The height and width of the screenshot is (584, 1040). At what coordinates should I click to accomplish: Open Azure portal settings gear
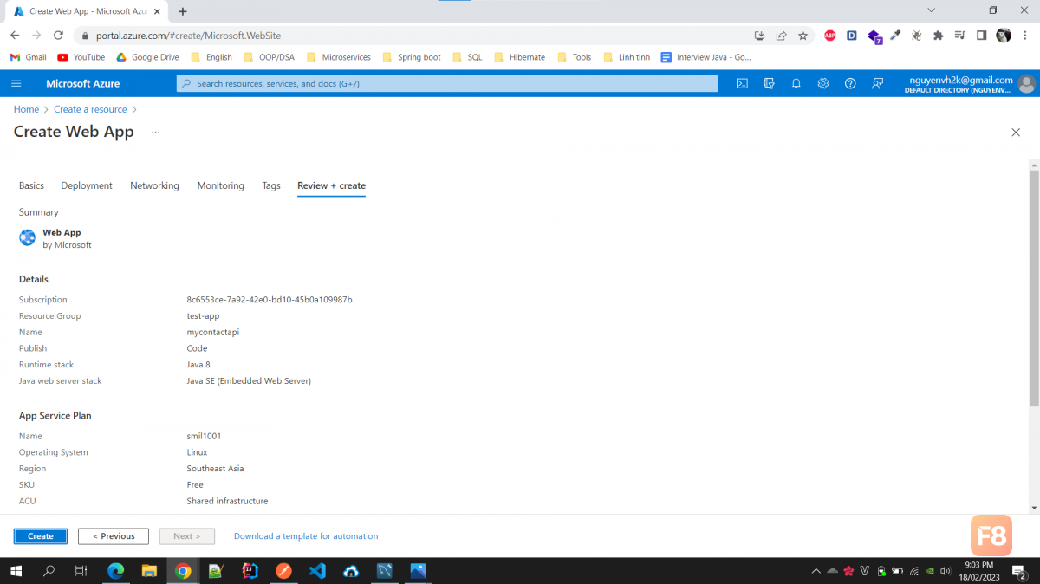click(x=823, y=83)
